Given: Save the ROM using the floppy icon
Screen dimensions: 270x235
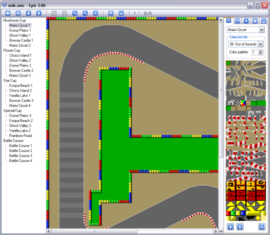Looking at the screenshot, I should (18, 13).
